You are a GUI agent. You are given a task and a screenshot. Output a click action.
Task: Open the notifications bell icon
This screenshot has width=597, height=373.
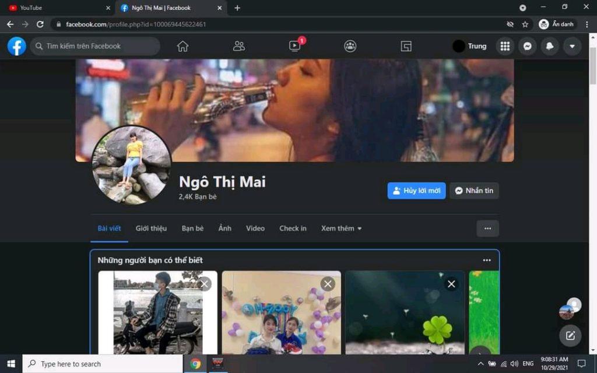[549, 46]
